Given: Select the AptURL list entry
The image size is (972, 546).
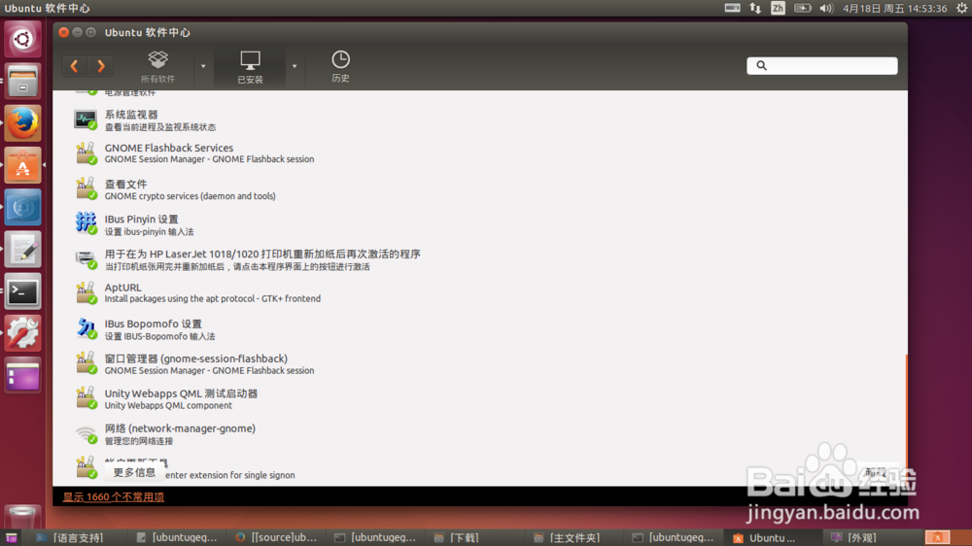Looking at the screenshot, I should 480,292.
